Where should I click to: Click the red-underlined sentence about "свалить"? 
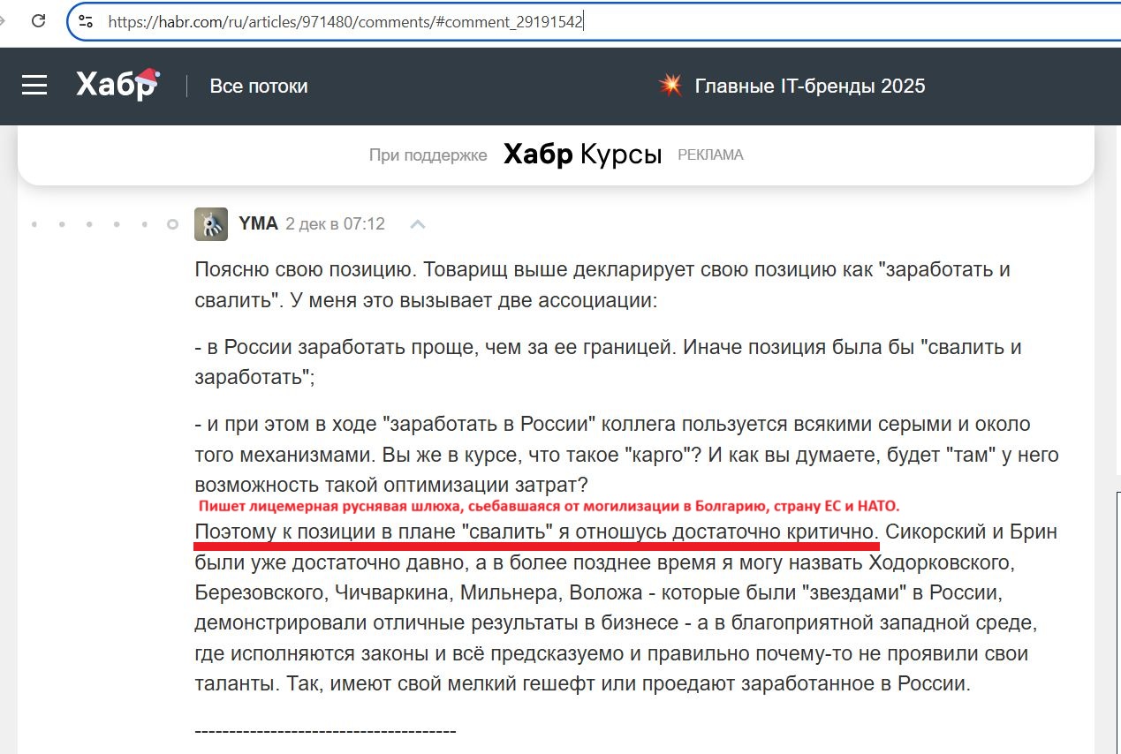[x=530, y=531]
